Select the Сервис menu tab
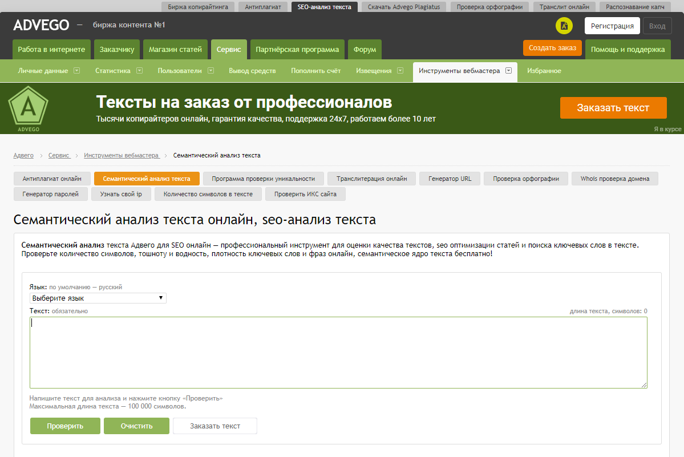684x457 pixels. 229,49
